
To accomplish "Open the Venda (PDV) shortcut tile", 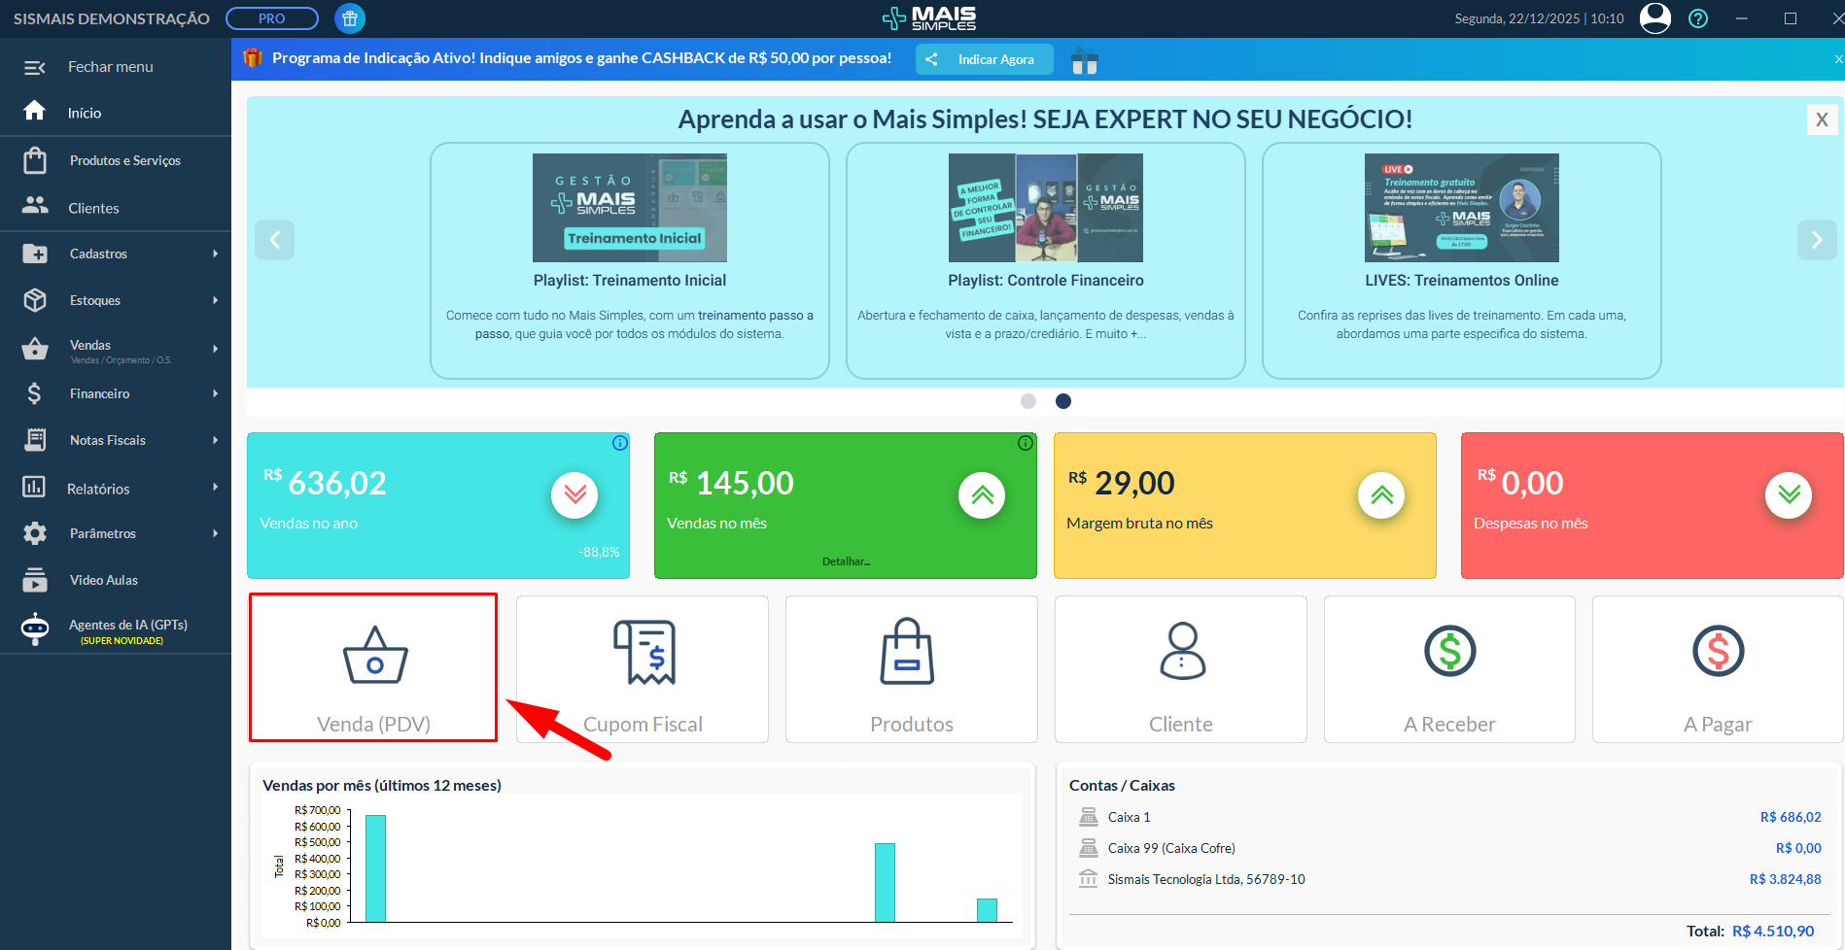I will click(x=373, y=668).
